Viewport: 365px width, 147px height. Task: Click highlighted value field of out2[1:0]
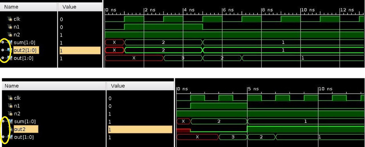click(x=80, y=50)
